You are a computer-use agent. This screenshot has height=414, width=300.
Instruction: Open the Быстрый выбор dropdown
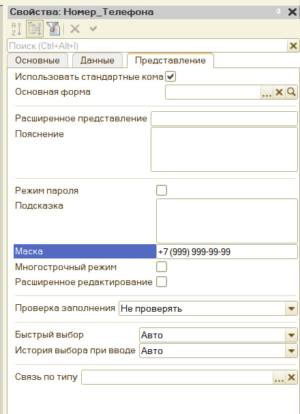291,336
